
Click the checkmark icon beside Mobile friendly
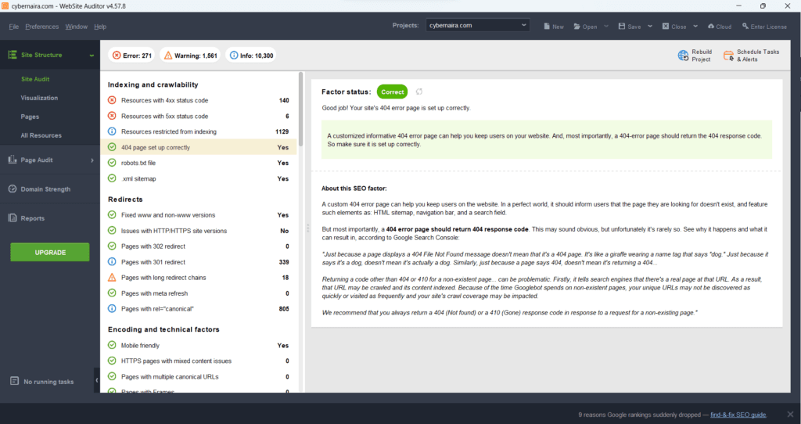point(112,345)
